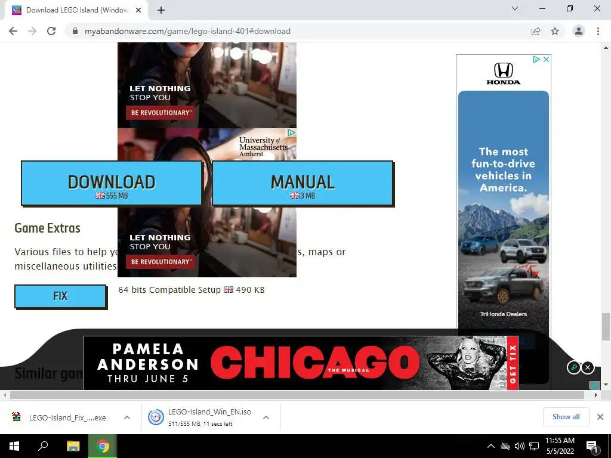This screenshot has width=611, height=458.
Task: Click the scroll right arrow
Action: tap(596, 395)
